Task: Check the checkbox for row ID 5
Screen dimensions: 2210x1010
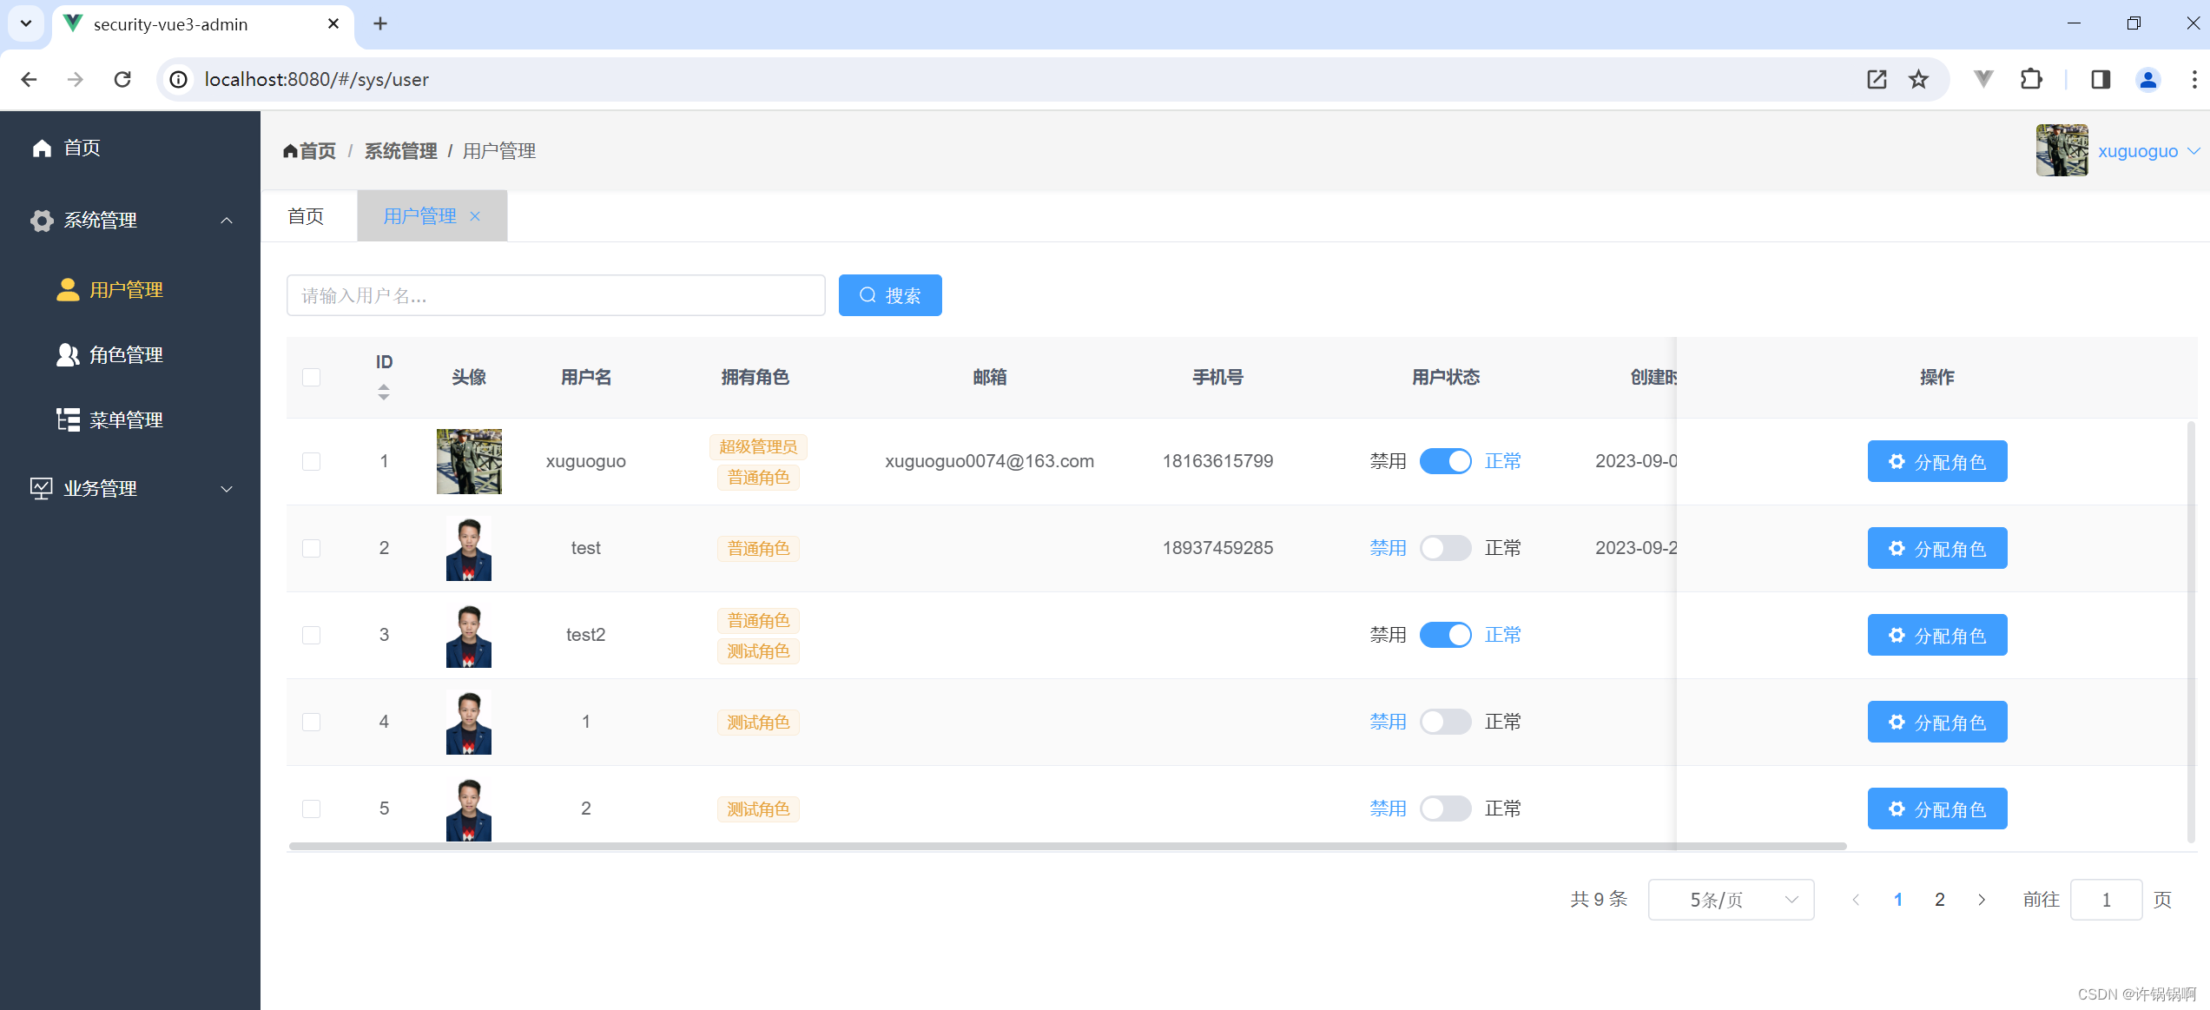Action: click(x=312, y=809)
